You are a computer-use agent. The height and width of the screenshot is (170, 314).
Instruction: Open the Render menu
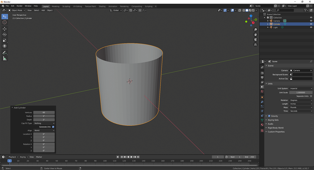(x=20, y=6)
